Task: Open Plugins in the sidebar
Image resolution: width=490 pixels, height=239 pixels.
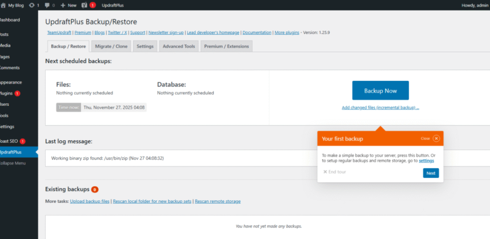Action: [6, 93]
